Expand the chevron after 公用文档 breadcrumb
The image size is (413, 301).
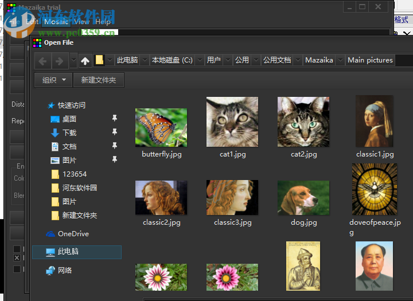click(298, 60)
